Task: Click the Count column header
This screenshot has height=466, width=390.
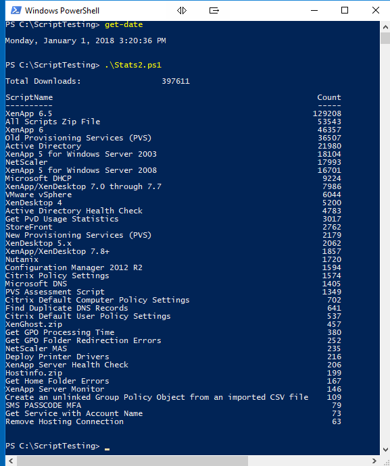Action: coord(329,97)
